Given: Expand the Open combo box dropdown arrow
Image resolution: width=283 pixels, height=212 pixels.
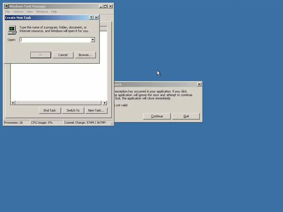Looking at the screenshot, I should click(x=93, y=40).
